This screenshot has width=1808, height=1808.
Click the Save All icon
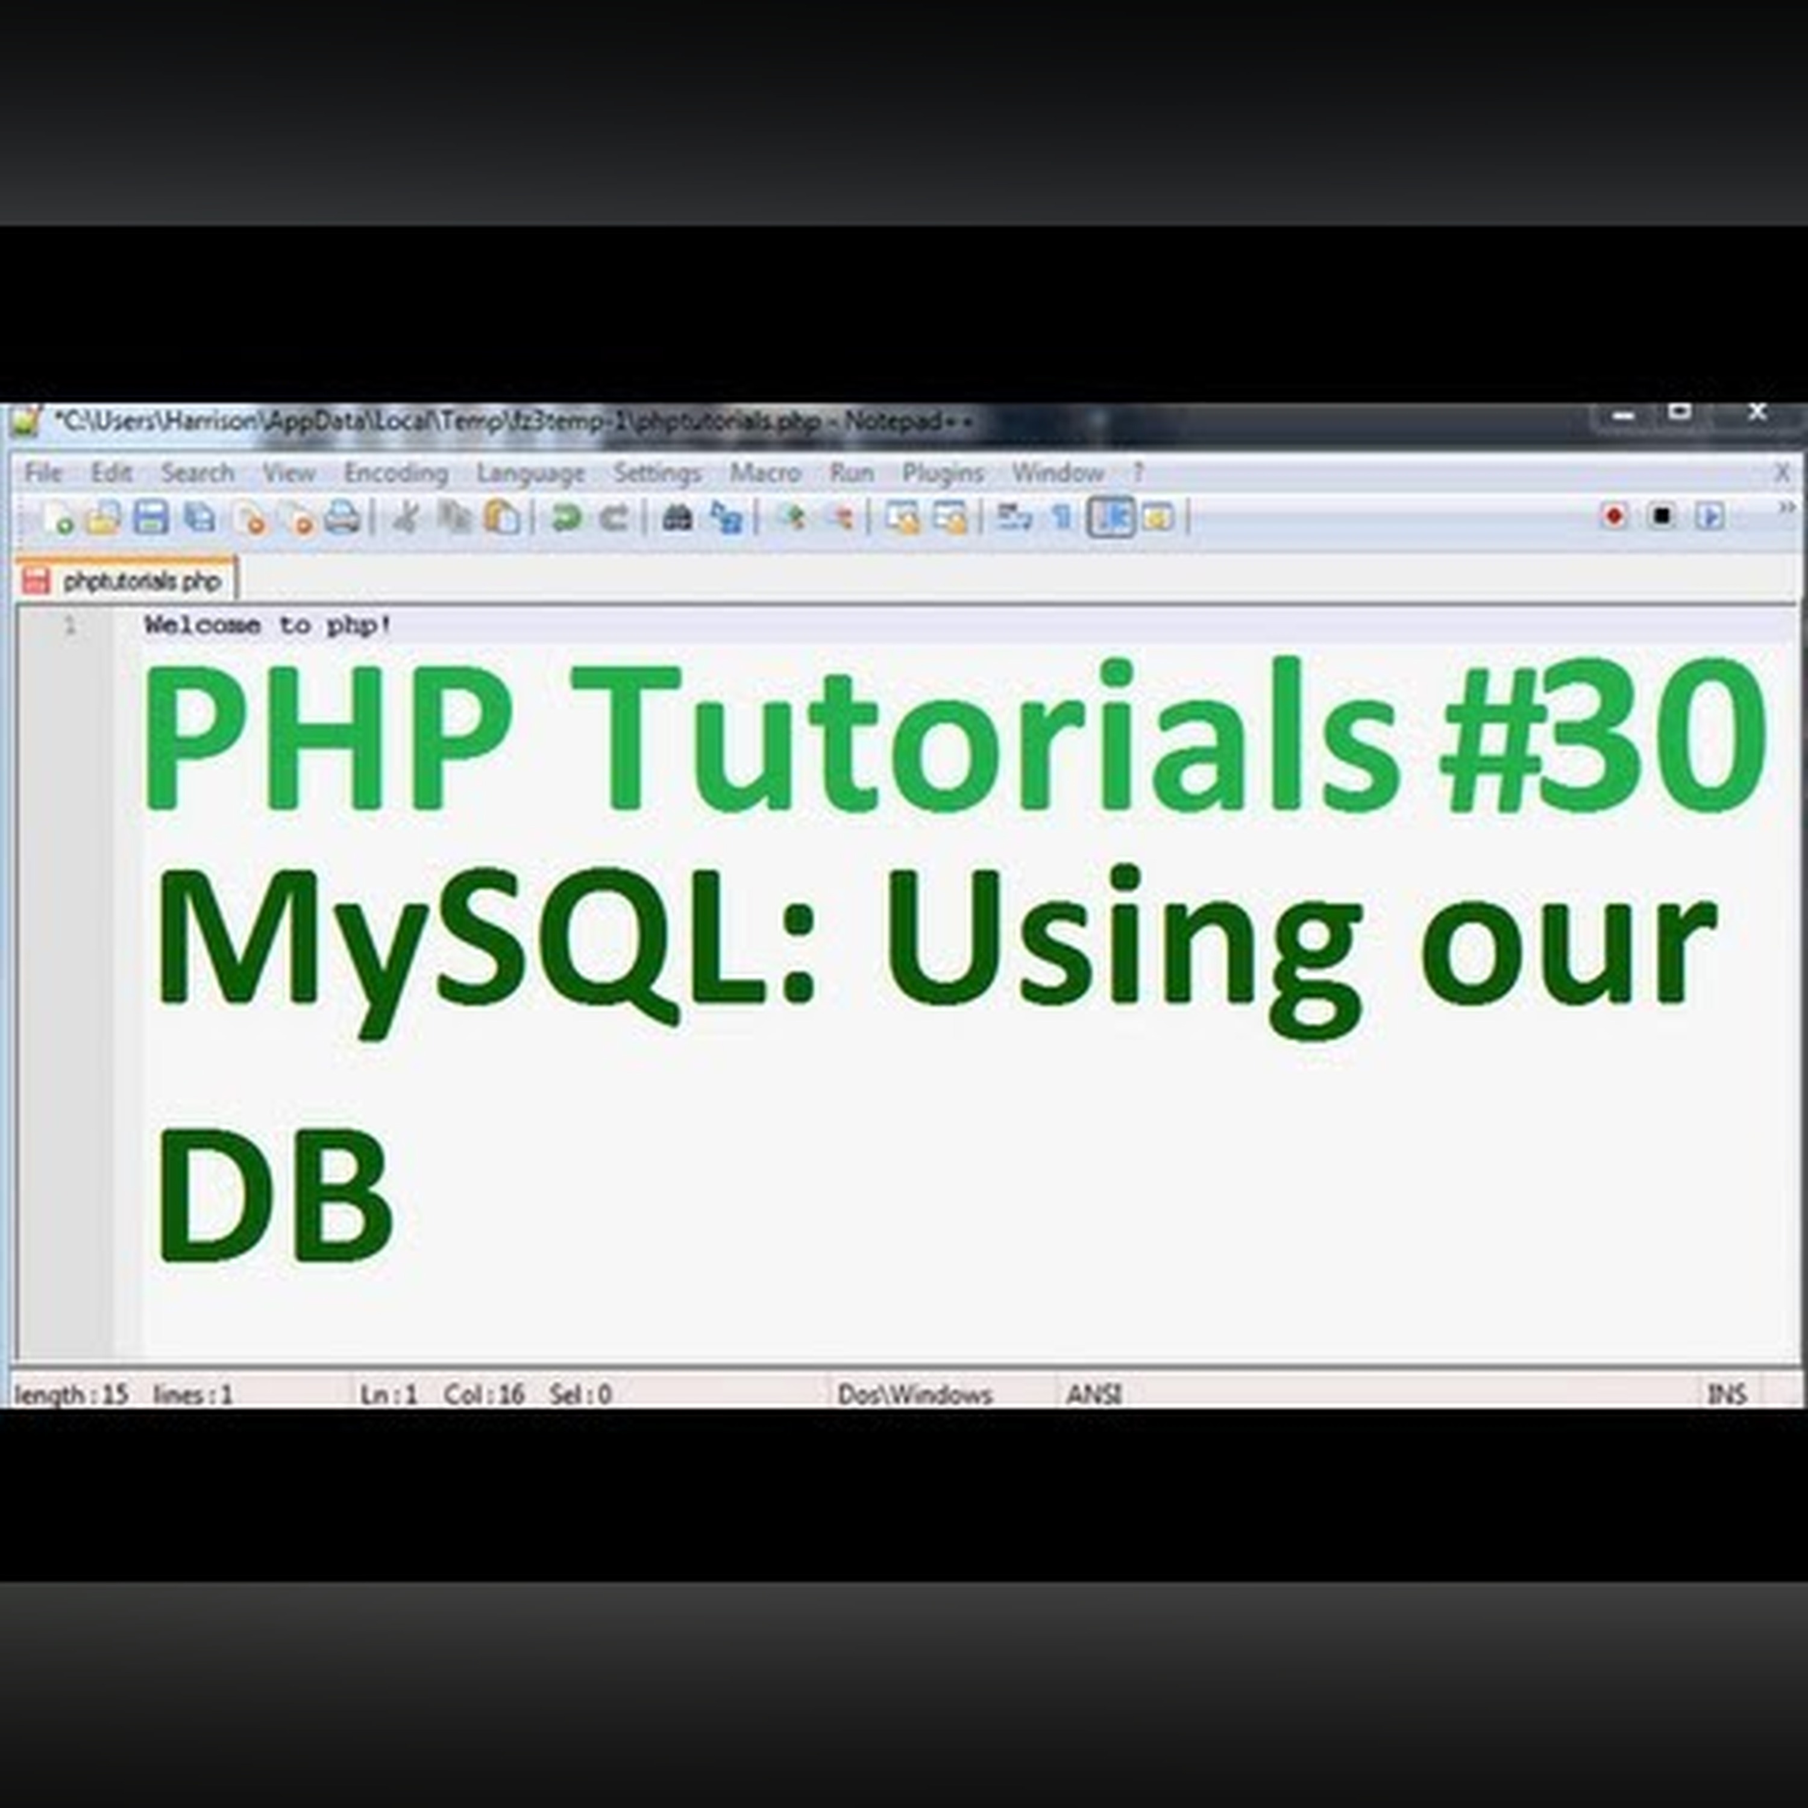tap(199, 518)
